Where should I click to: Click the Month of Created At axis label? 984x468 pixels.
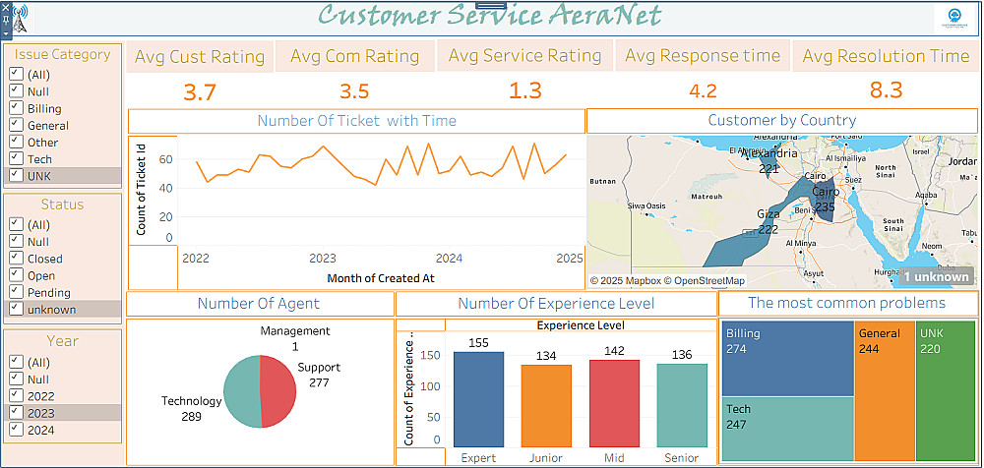click(x=381, y=278)
